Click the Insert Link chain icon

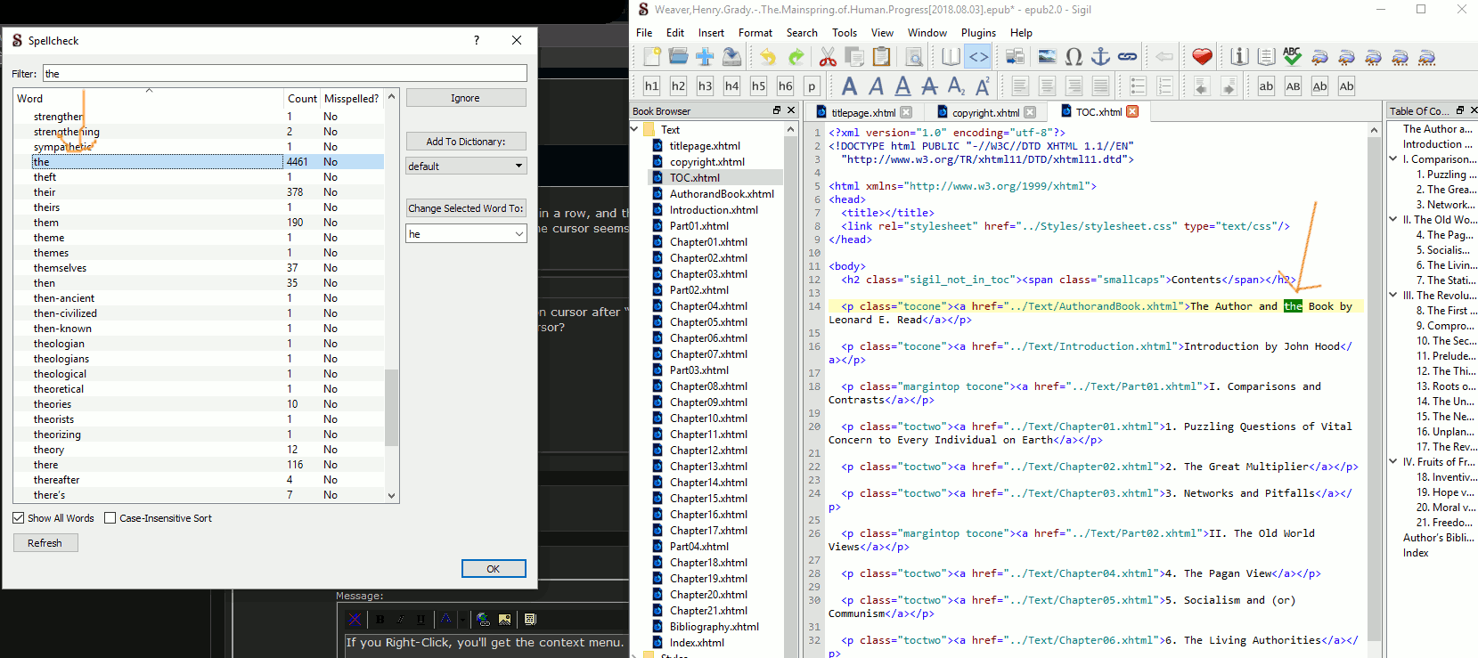[x=1127, y=57]
